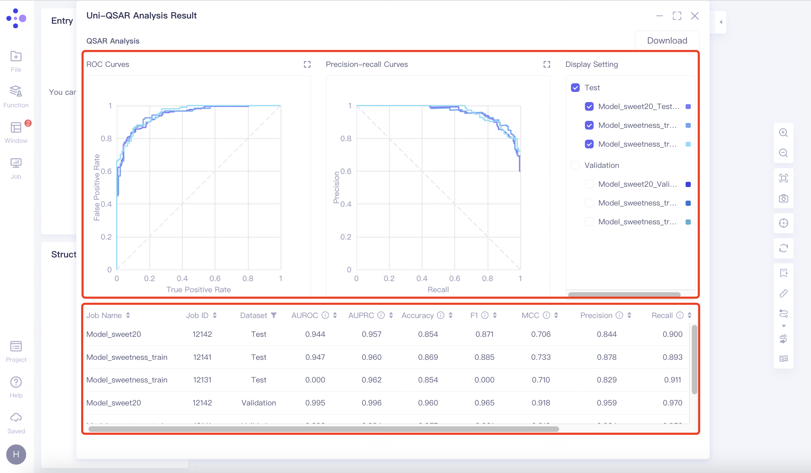Open the Function panel in sidebar
Screen dimensions: 811x473
point(16,96)
